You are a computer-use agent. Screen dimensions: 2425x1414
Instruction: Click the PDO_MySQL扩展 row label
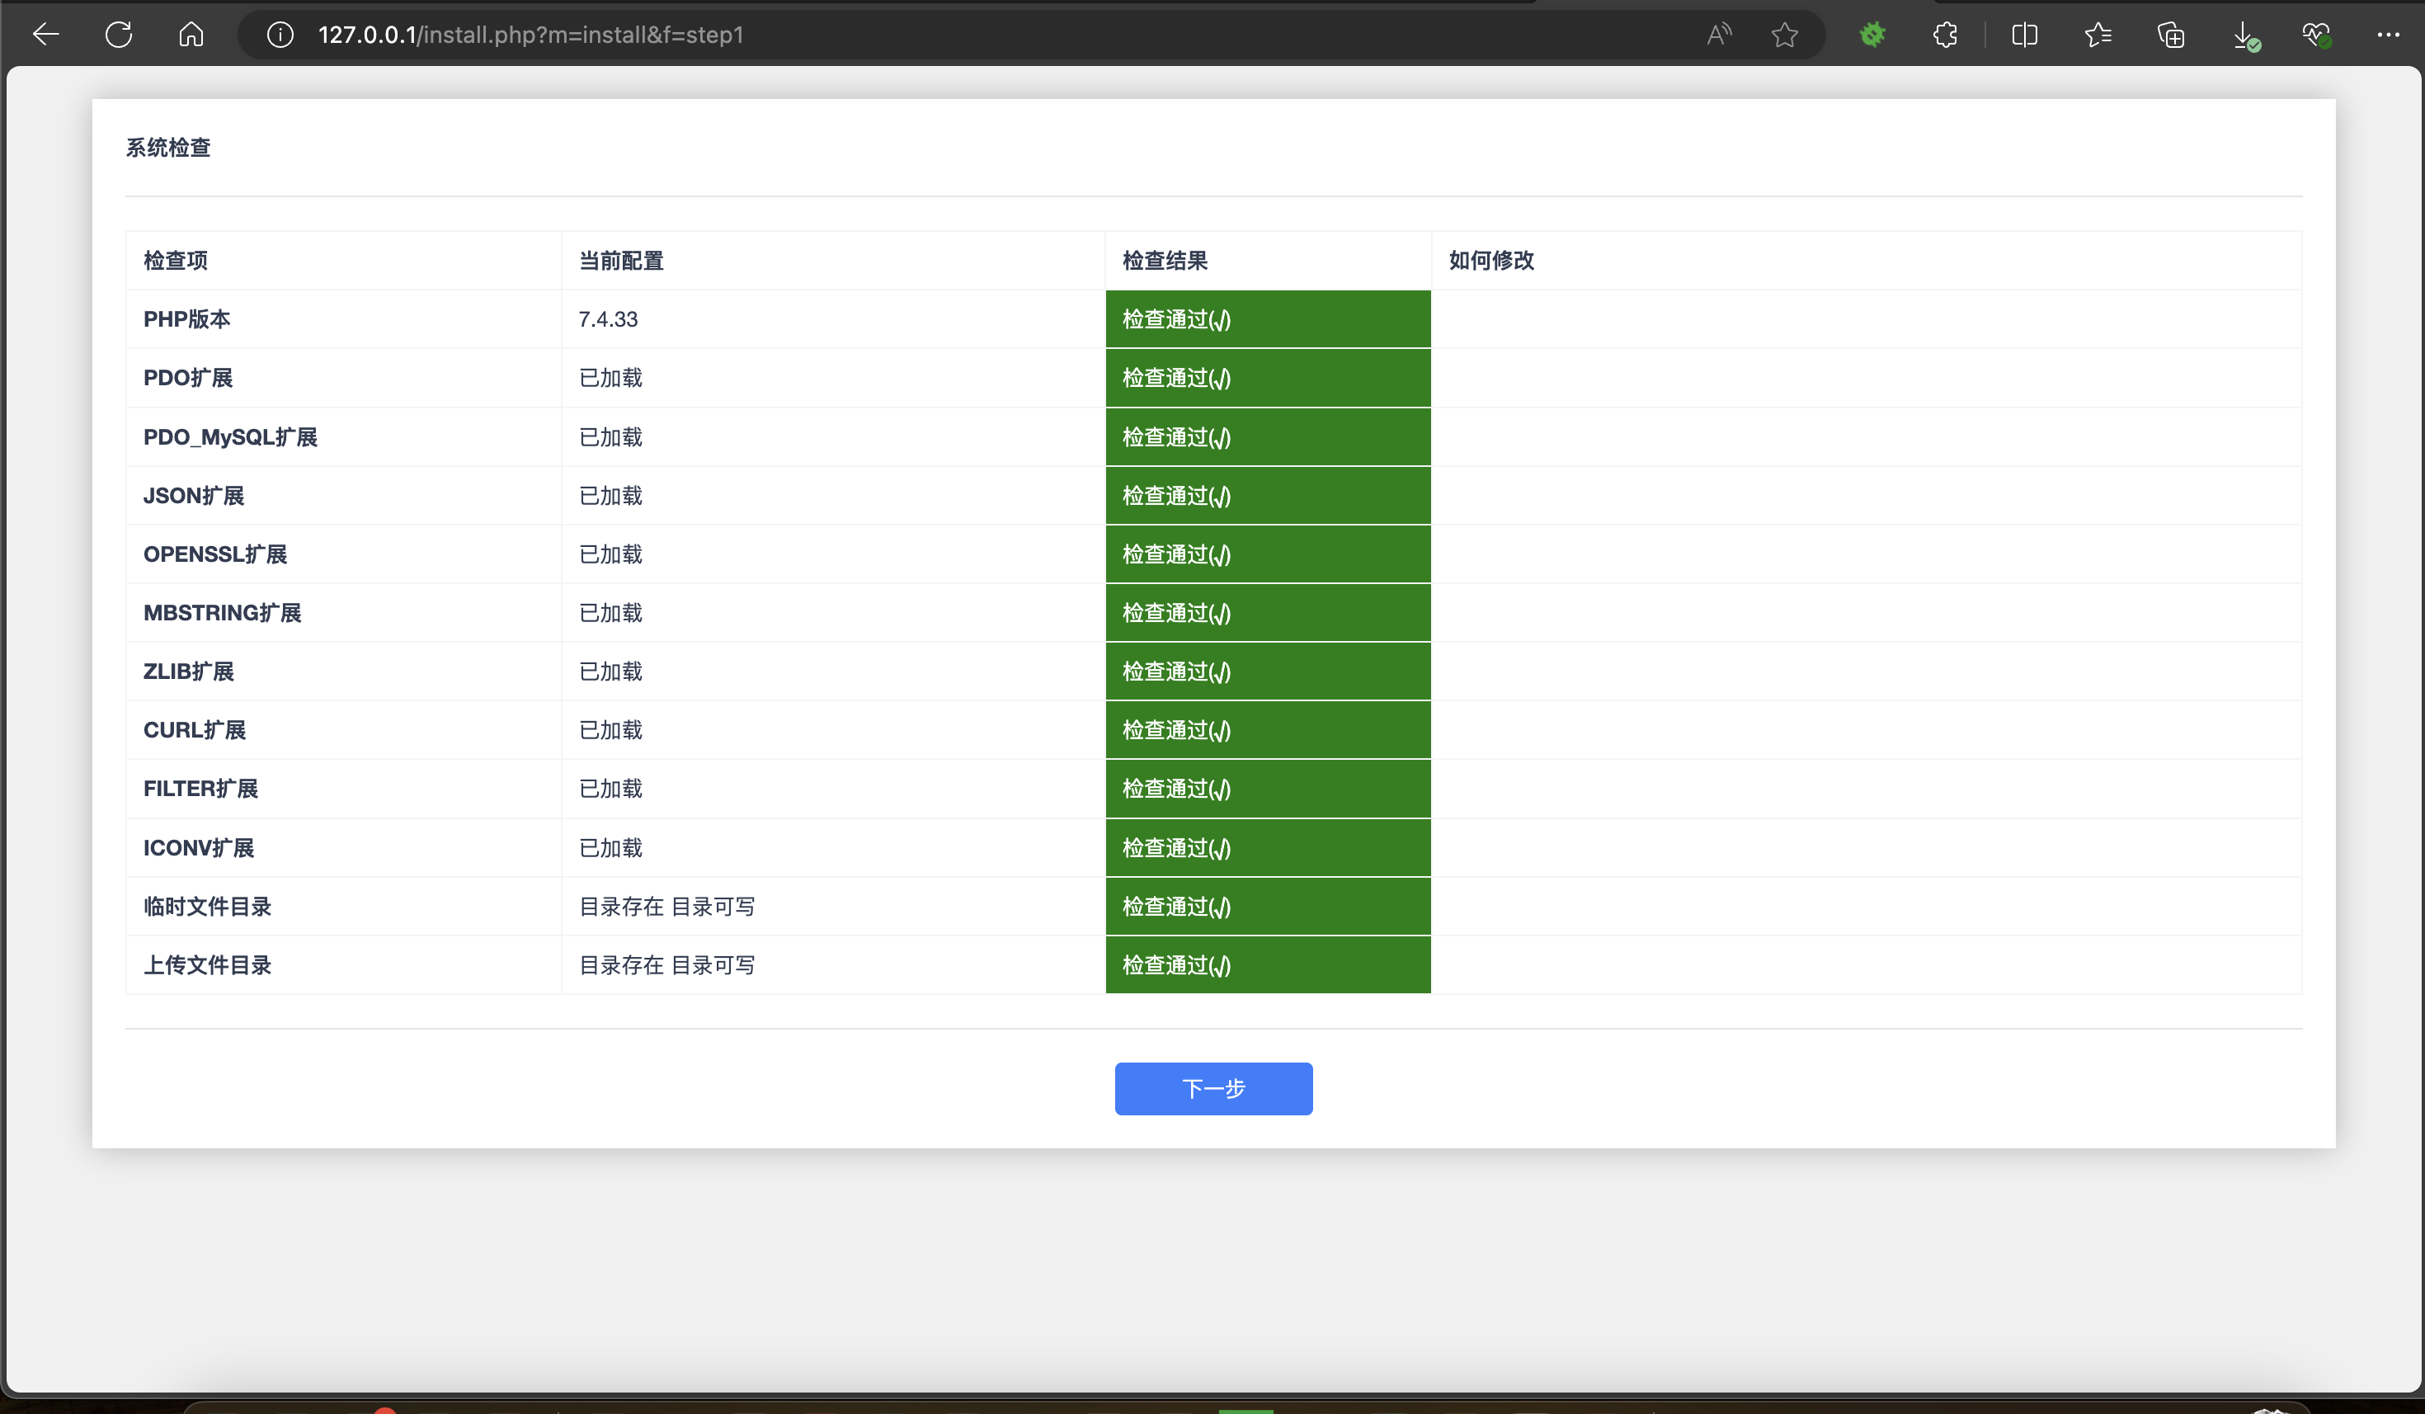(230, 437)
